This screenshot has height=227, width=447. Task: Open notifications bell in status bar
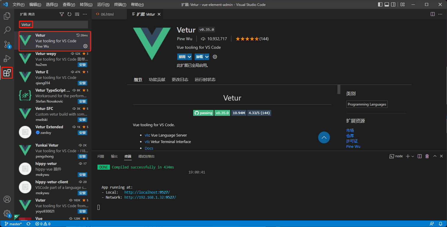441,224
